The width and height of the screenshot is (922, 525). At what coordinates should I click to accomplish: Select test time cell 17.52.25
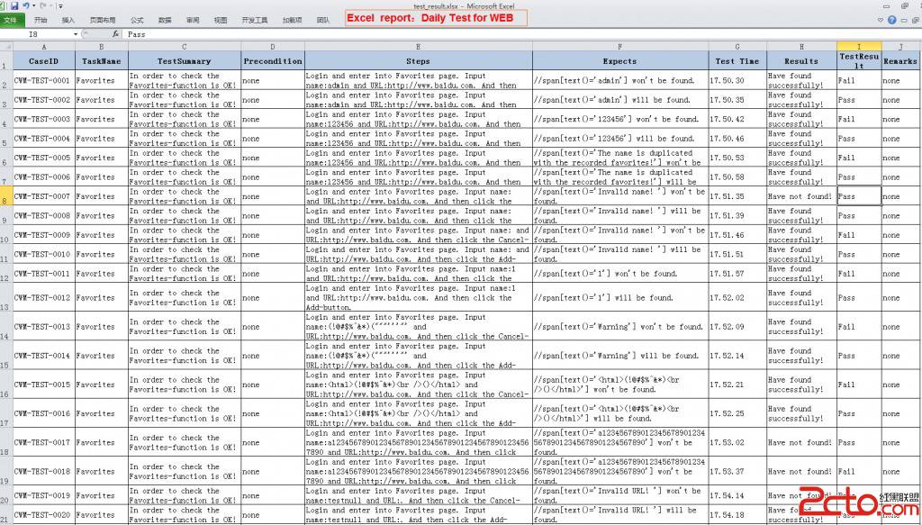[x=737, y=413]
